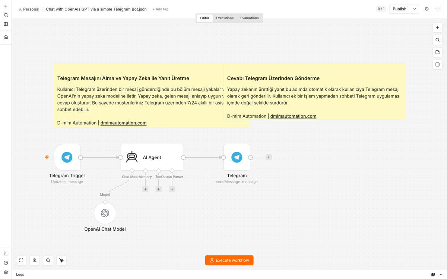Select the OpenAI Chat Model node
The height and width of the screenshot is (279, 447).
tap(105, 213)
